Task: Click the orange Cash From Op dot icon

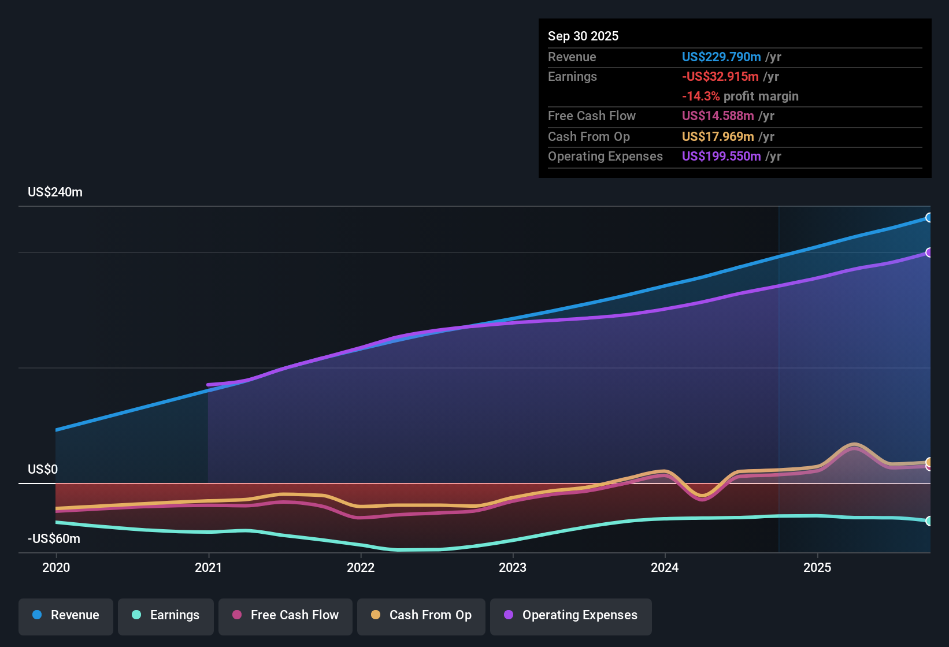Action: [x=375, y=615]
